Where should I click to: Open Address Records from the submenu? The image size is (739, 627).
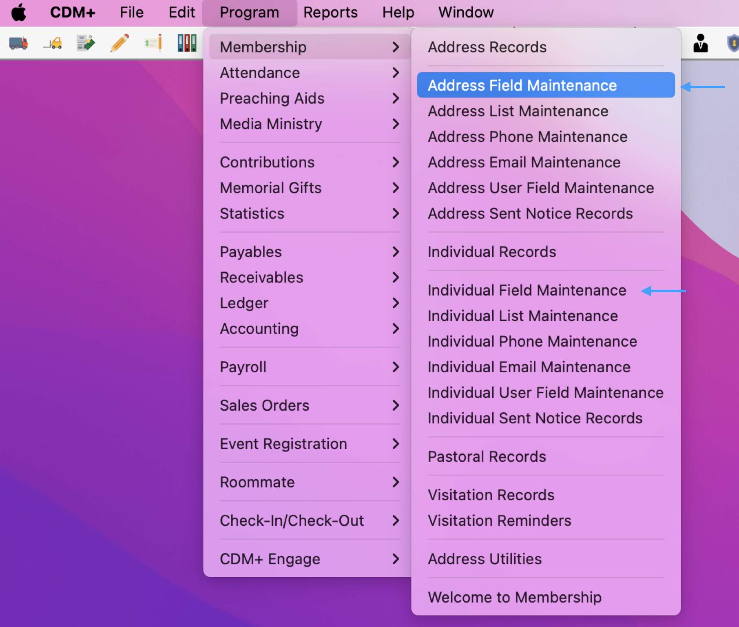point(487,47)
